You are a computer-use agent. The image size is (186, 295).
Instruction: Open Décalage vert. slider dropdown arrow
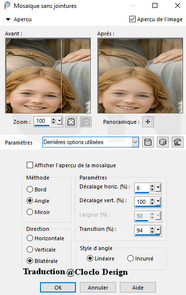pyautogui.click(x=158, y=201)
